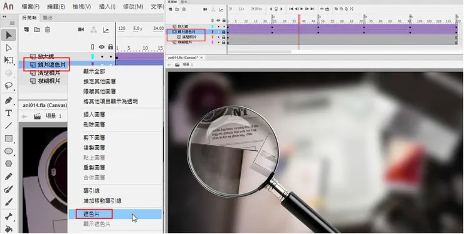
Task: Click trash delete-layer icon in left timeline
Action: pyautogui.click(x=48, y=29)
